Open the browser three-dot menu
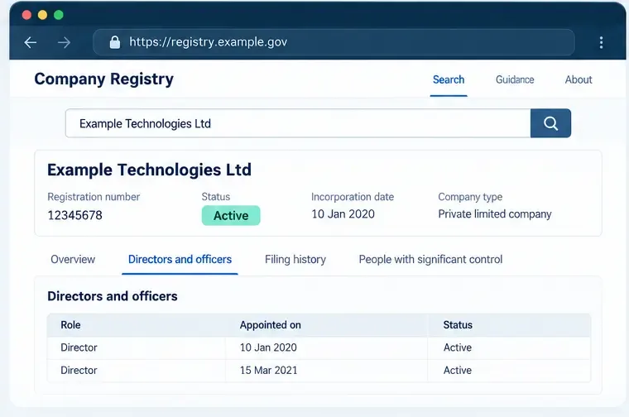 coord(601,42)
